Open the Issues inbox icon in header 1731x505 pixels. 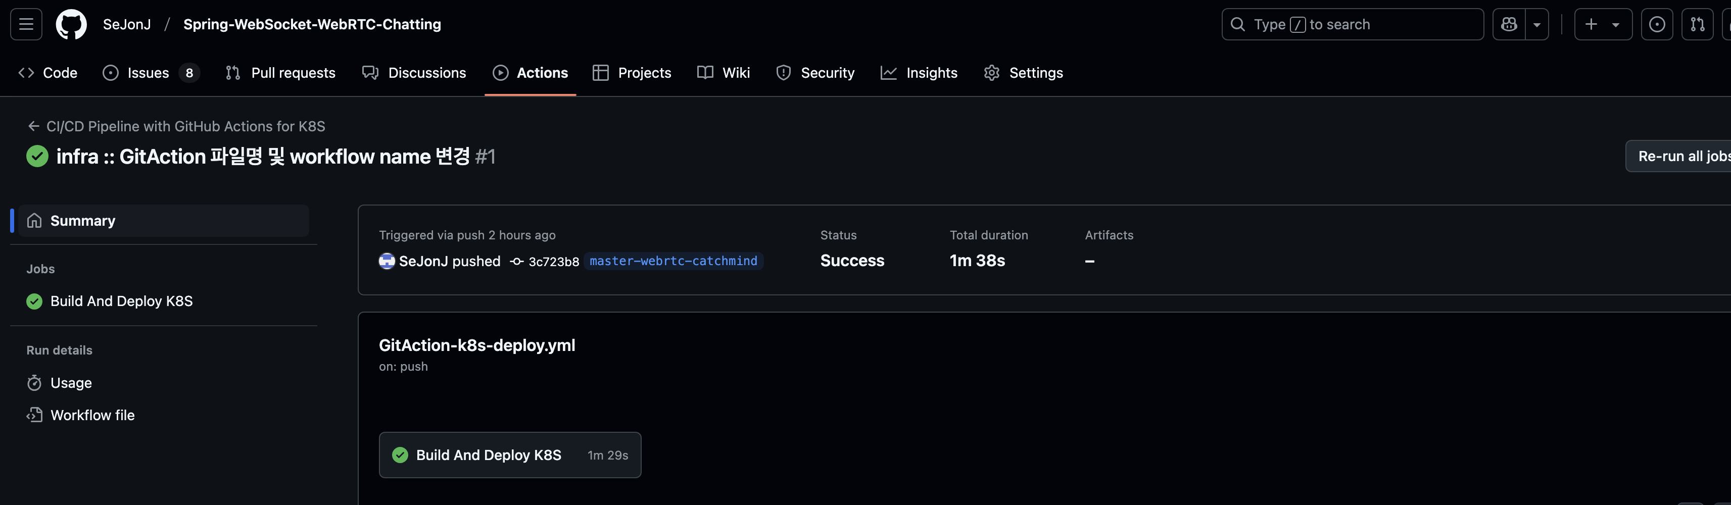[1657, 24]
